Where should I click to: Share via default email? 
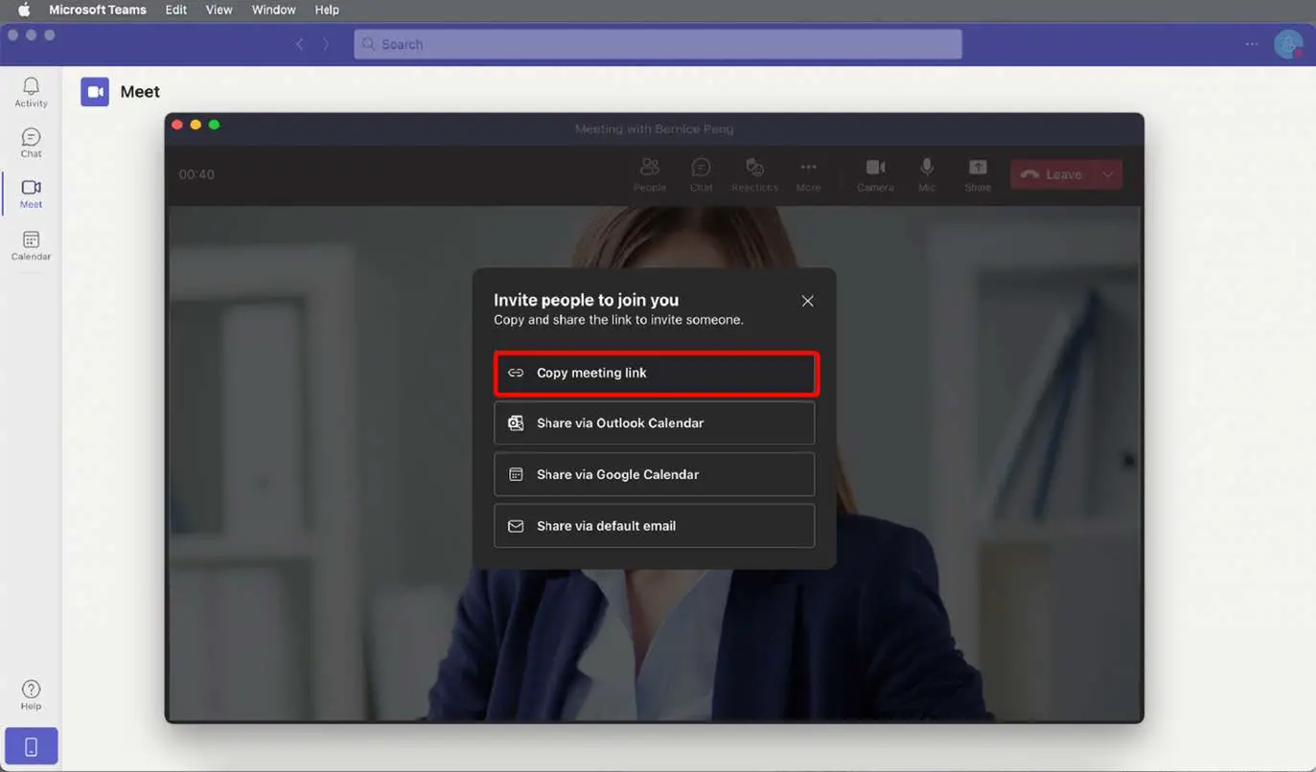tap(655, 526)
